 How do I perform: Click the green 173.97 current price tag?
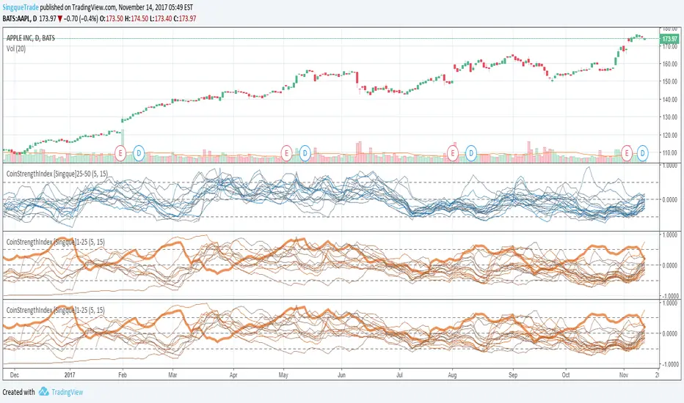[x=669, y=39]
